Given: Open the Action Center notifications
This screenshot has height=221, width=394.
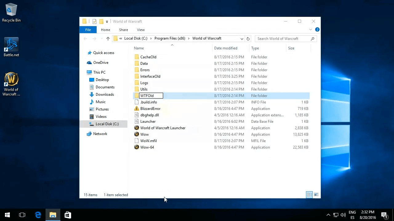Looking at the screenshot, I should [384, 215].
